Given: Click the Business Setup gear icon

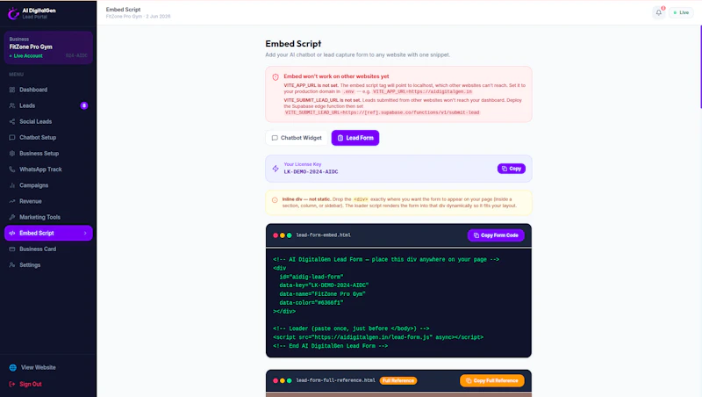Looking at the screenshot, I should click(12, 153).
